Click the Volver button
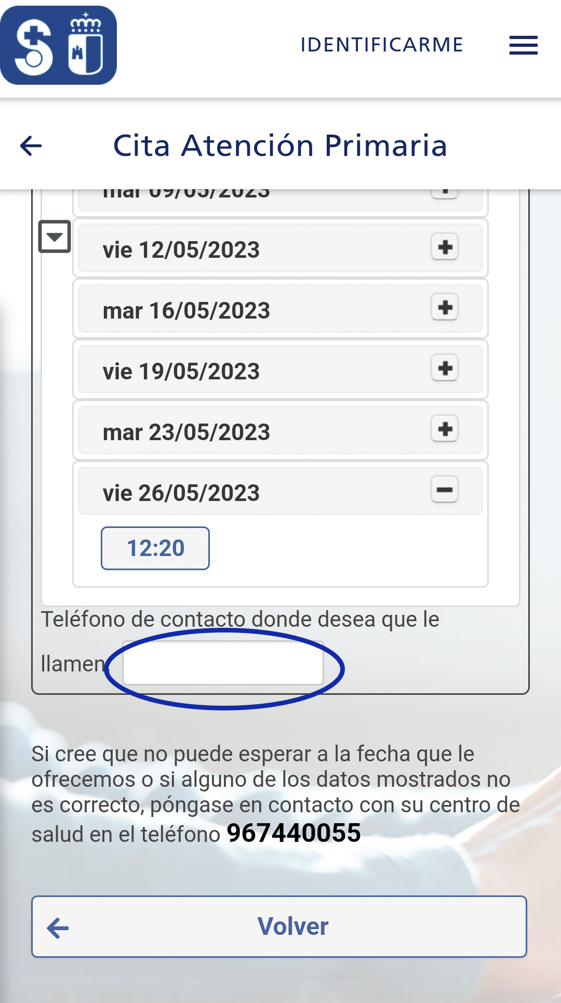The width and height of the screenshot is (561, 1003). click(x=279, y=927)
